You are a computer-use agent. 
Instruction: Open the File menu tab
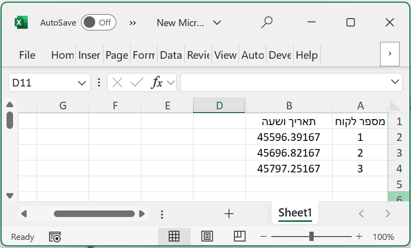click(27, 55)
